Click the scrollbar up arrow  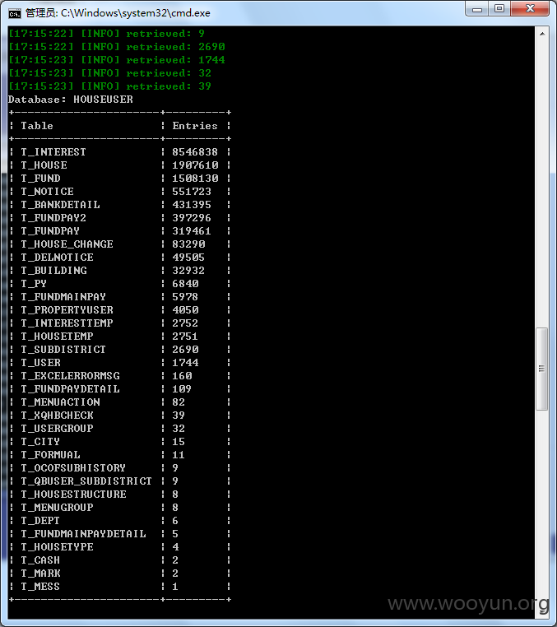tap(542, 34)
